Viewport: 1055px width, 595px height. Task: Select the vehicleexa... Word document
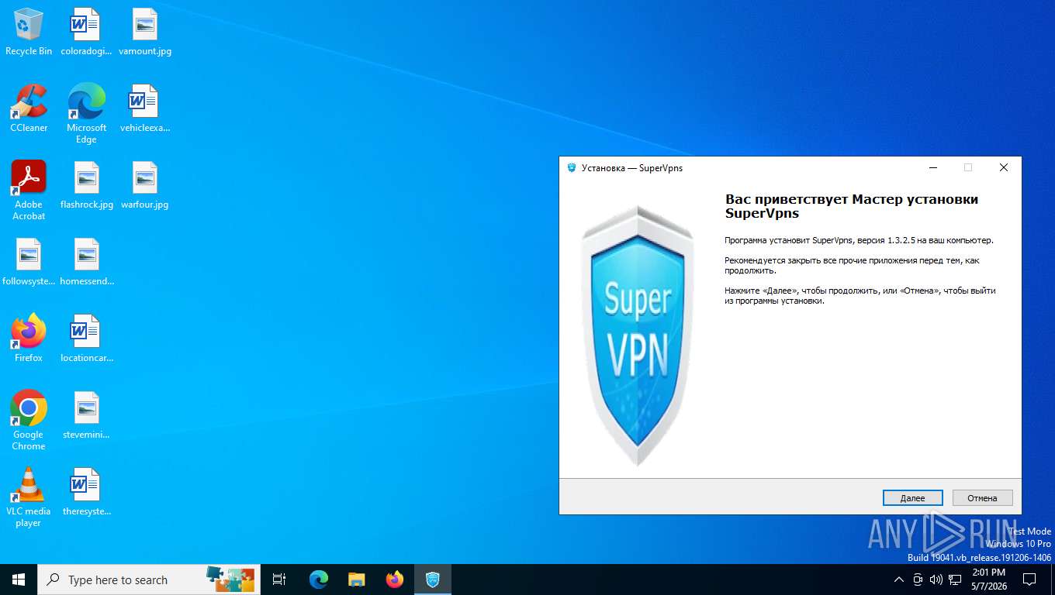(x=145, y=108)
